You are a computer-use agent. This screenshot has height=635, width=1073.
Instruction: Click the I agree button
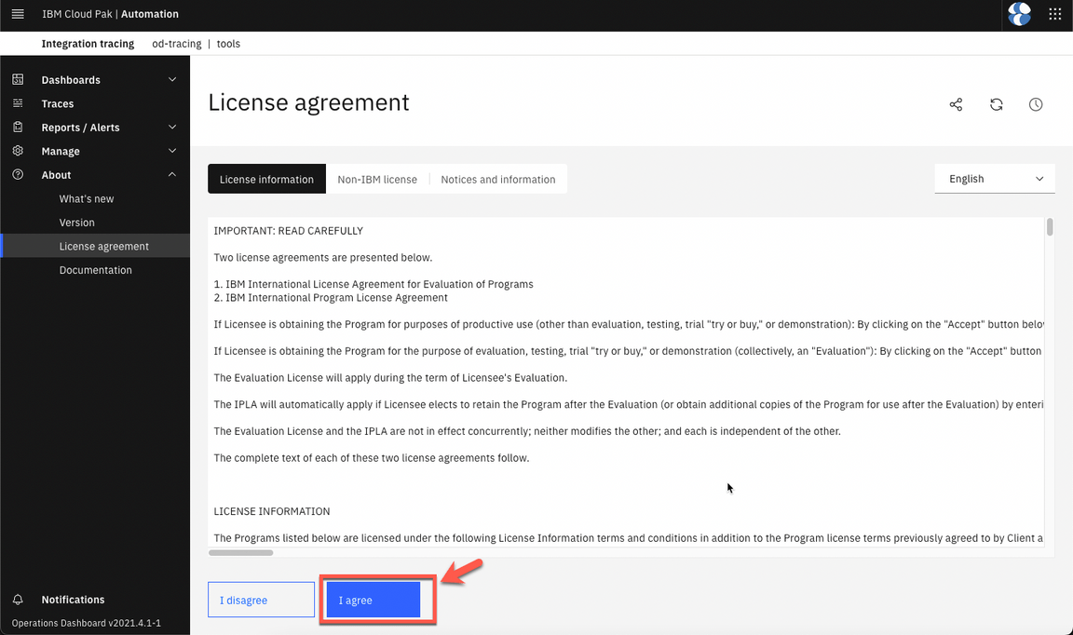pyautogui.click(x=373, y=601)
